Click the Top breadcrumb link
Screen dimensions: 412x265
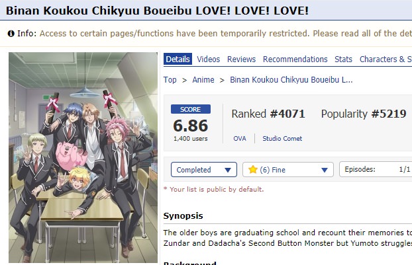tap(170, 80)
